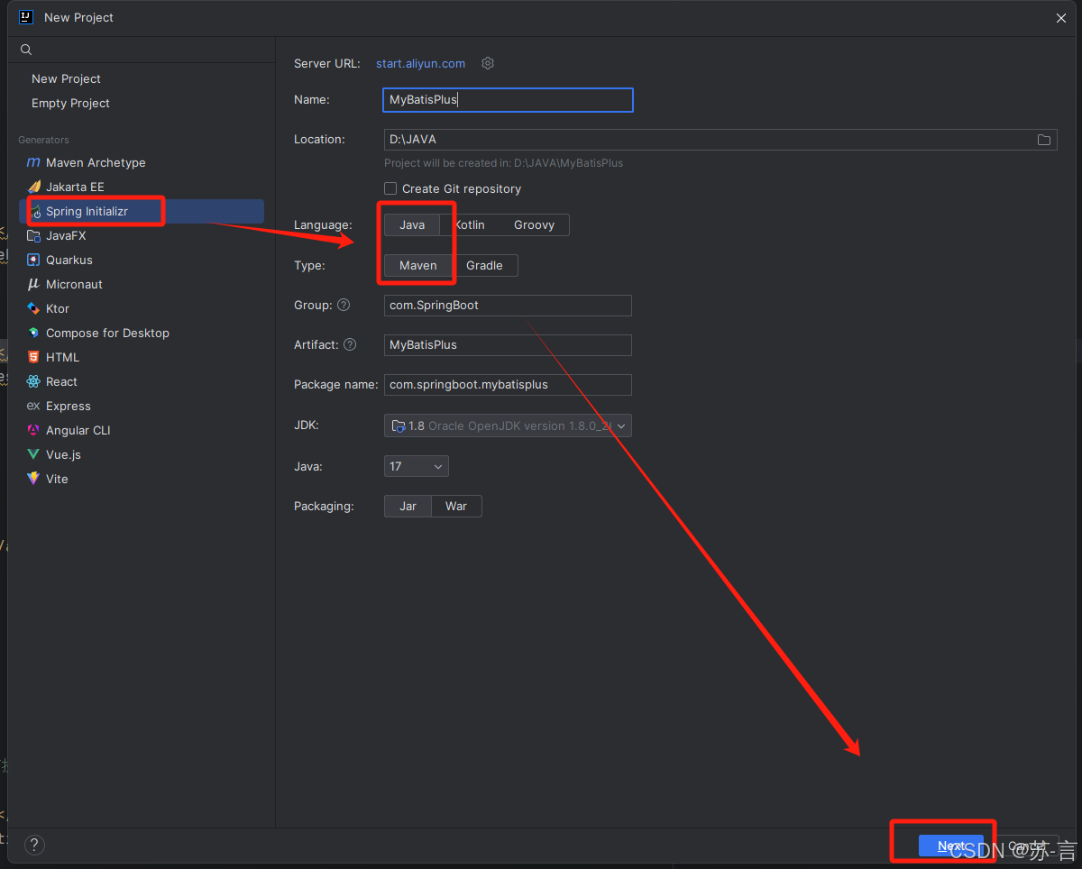Show help for the Artifact field
The height and width of the screenshot is (869, 1082).
pyautogui.click(x=350, y=344)
